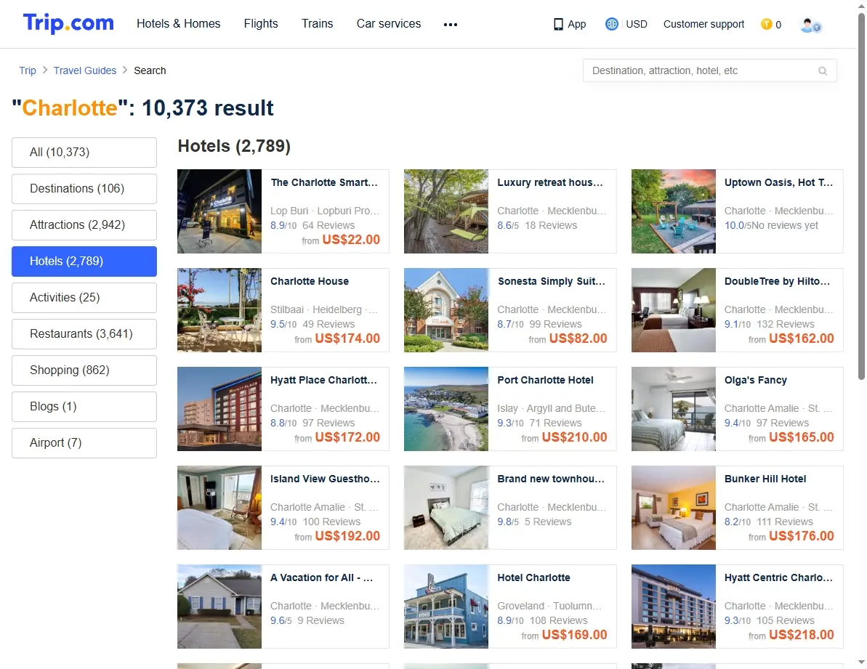Open Luxury retreat house thumbnail
867x669 pixels.
pyautogui.click(x=446, y=211)
